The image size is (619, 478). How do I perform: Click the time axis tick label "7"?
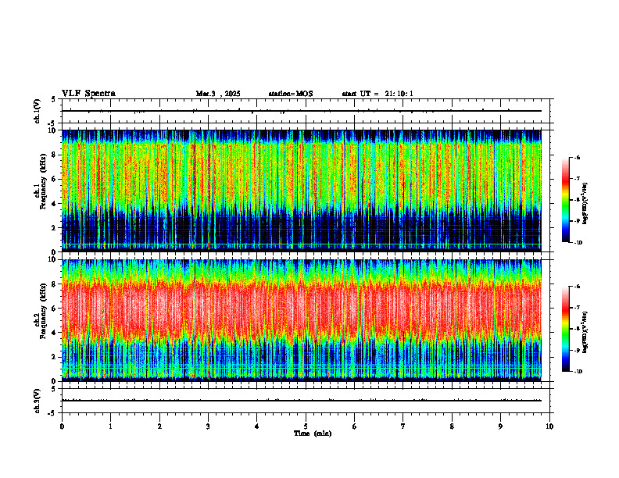click(403, 426)
